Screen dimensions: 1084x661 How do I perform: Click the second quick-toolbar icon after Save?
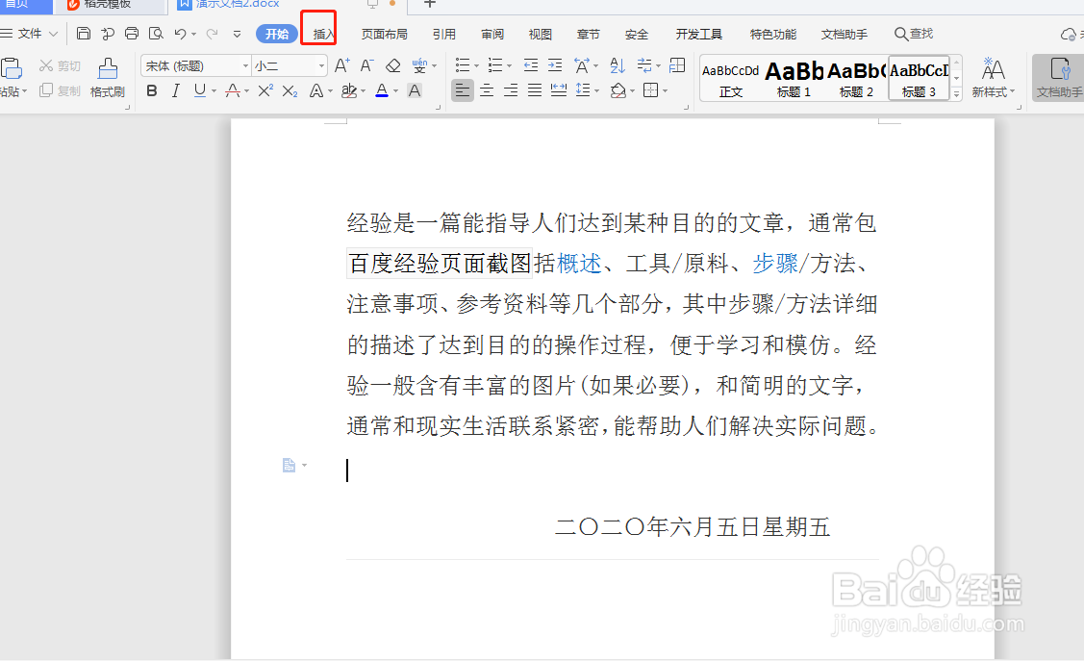pyautogui.click(x=107, y=33)
